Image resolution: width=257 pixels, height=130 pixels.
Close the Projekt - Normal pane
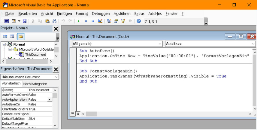tap(56, 29)
